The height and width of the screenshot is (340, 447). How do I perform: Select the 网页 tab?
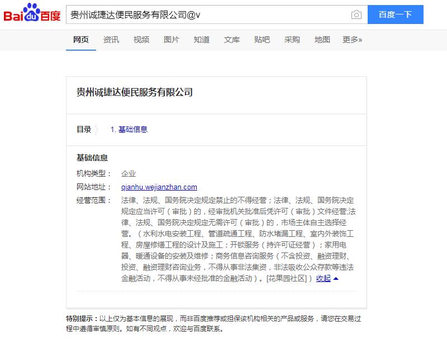point(81,40)
